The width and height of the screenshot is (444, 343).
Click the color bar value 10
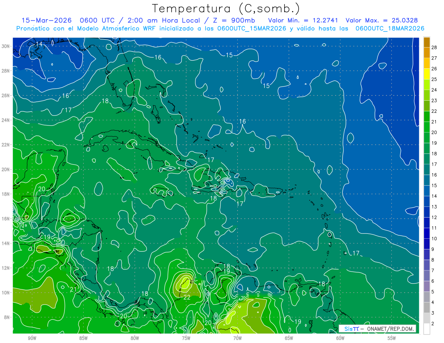click(x=434, y=239)
